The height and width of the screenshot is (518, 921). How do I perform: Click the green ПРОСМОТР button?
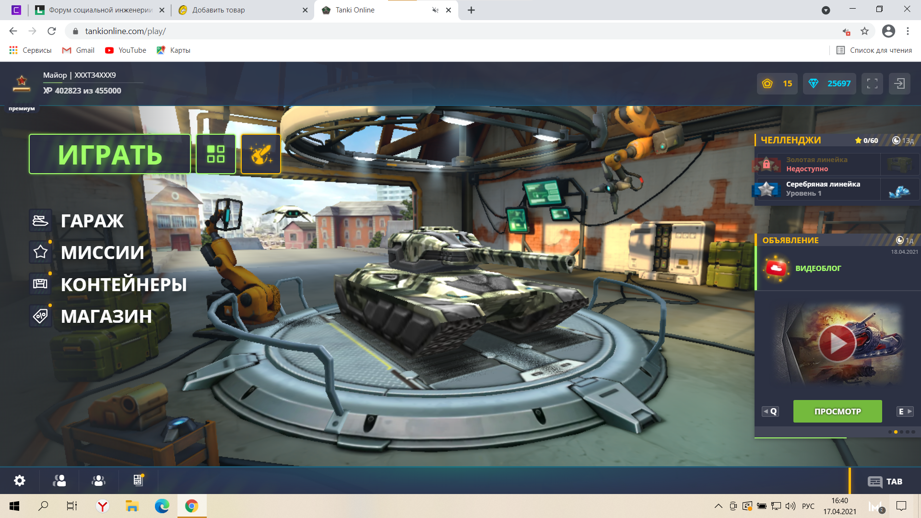(838, 412)
